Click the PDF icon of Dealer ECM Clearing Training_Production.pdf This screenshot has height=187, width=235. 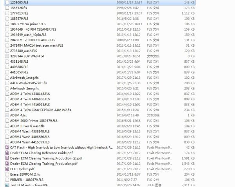click(7, 163)
